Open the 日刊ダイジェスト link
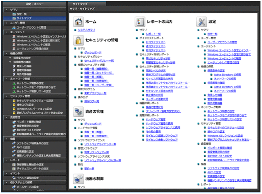 tap(155, 42)
